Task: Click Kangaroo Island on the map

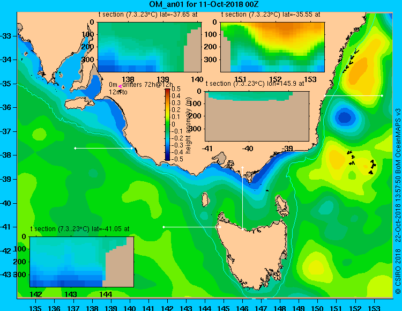Action: tap(79, 105)
